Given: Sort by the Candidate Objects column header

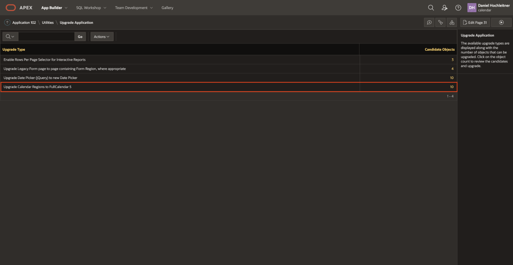Looking at the screenshot, I should click(x=439, y=49).
